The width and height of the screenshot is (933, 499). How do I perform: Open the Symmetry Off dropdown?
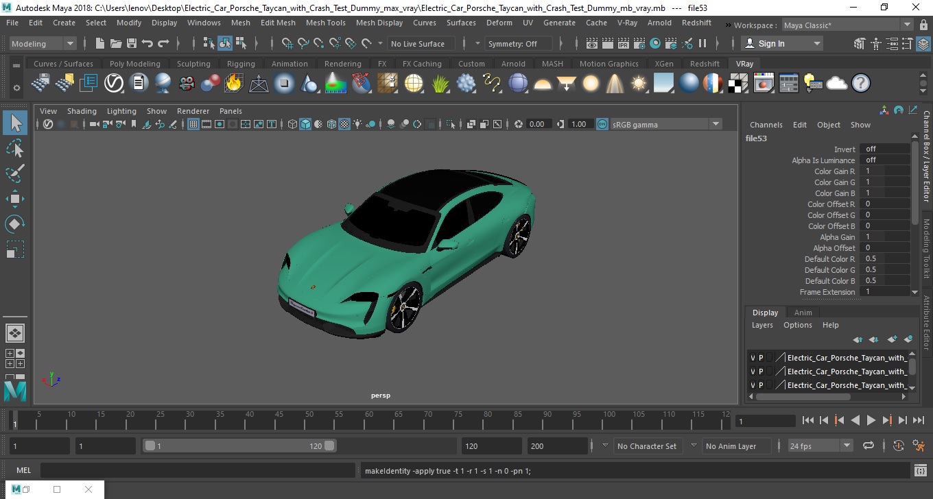click(518, 43)
